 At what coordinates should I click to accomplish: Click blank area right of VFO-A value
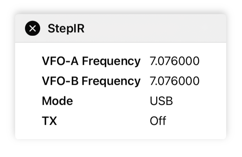point(212,61)
